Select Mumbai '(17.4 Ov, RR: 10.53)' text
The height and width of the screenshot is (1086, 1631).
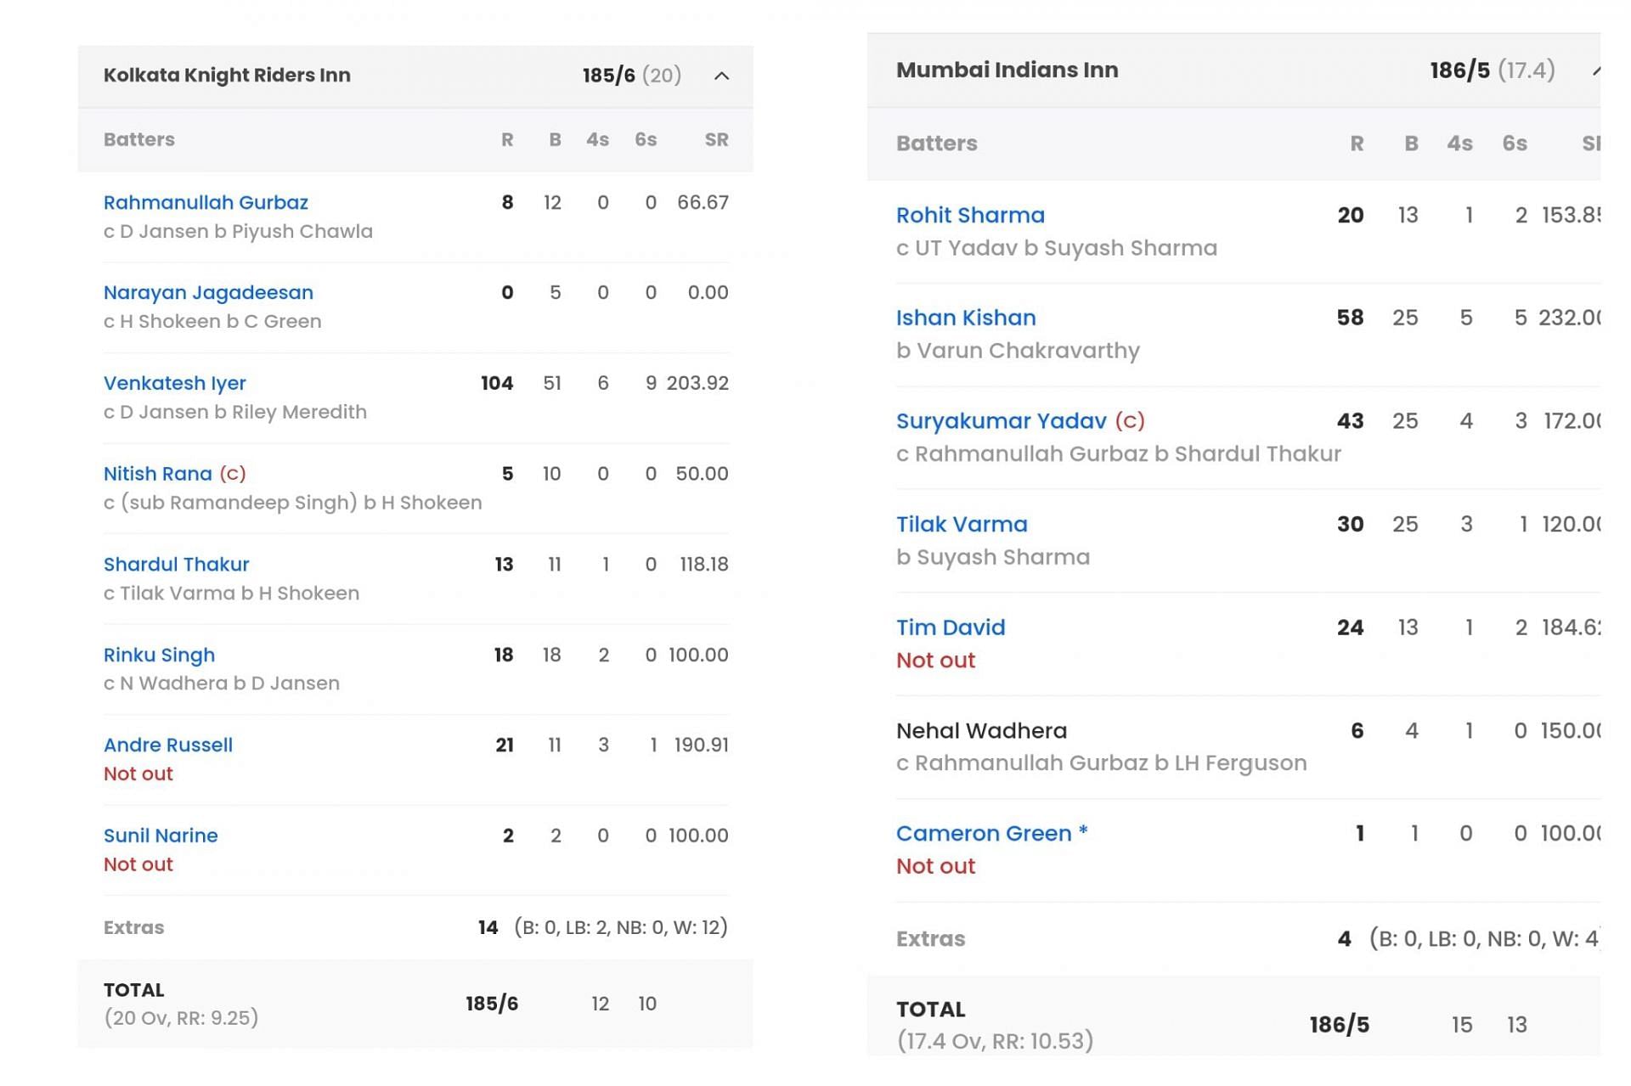coord(995,1041)
